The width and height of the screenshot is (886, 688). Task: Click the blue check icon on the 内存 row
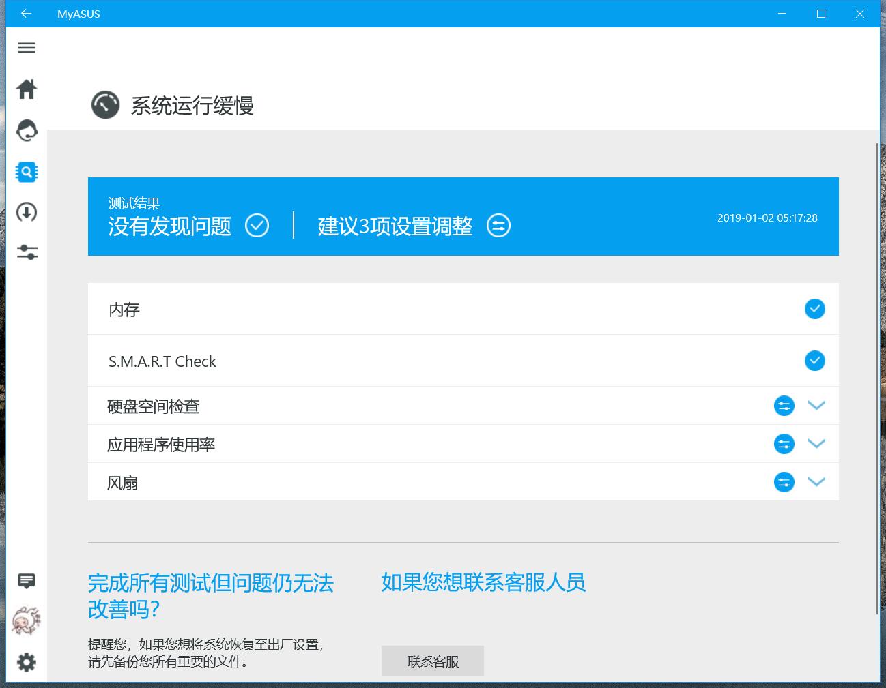(x=814, y=309)
